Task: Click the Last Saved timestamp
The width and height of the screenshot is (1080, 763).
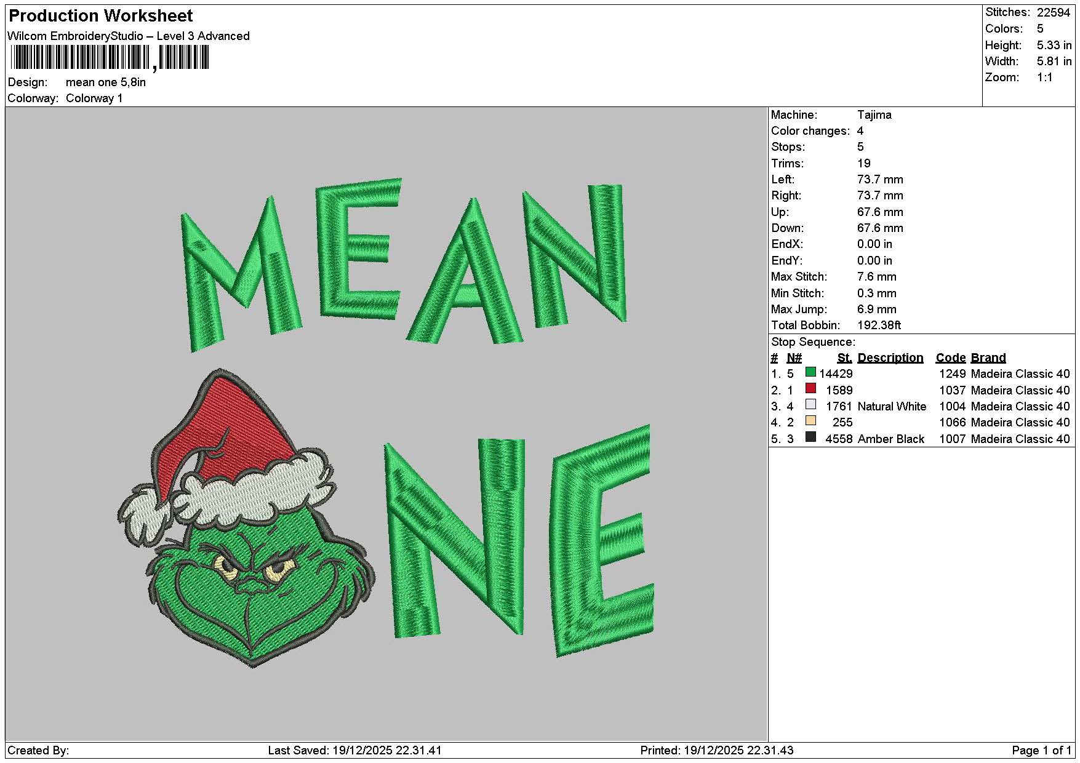Action: pyautogui.click(x=354, y=751)
